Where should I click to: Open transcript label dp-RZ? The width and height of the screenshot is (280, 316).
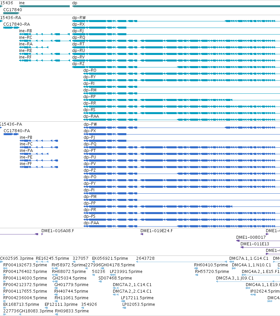pyautogui.click(x=78, y=64)
